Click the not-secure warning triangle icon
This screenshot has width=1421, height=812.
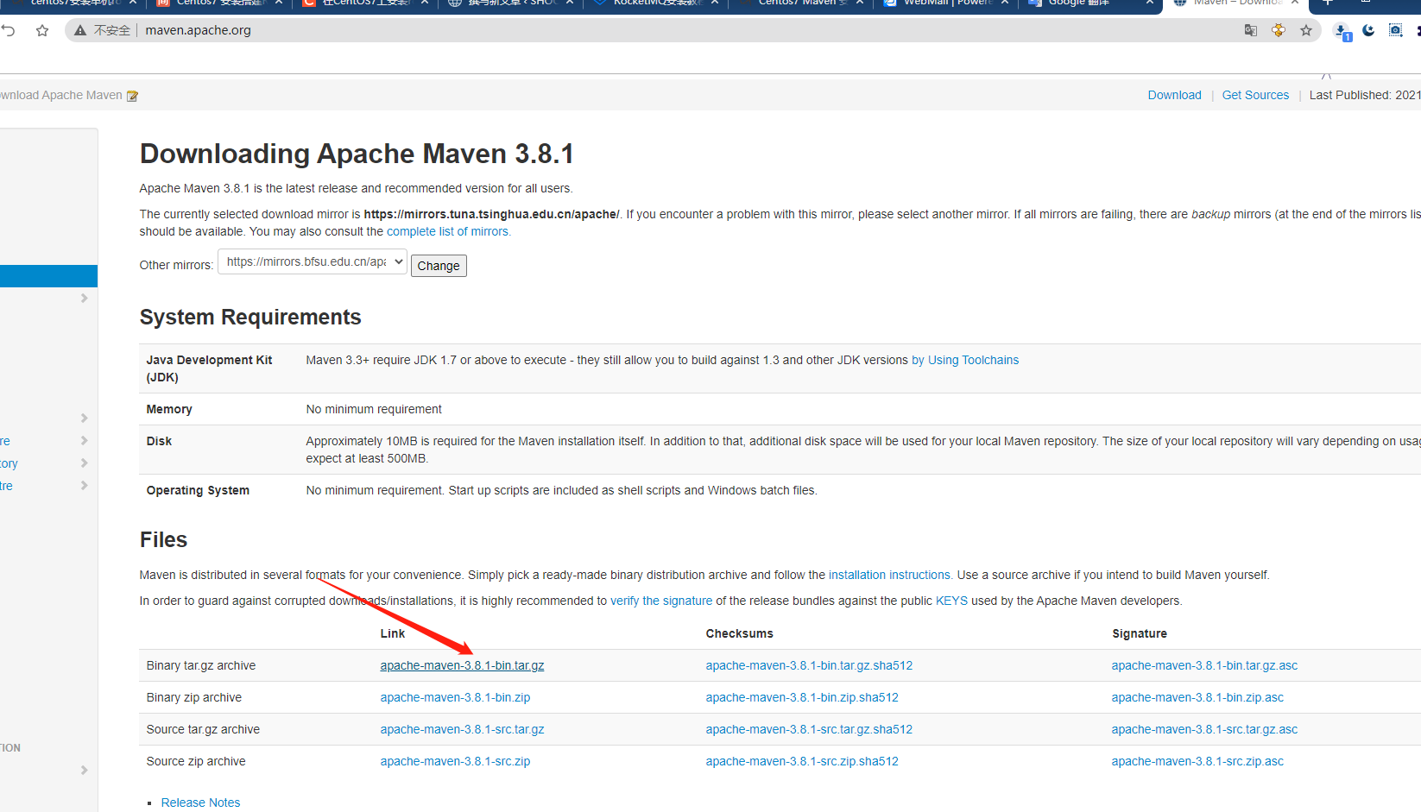click(80, 30)
